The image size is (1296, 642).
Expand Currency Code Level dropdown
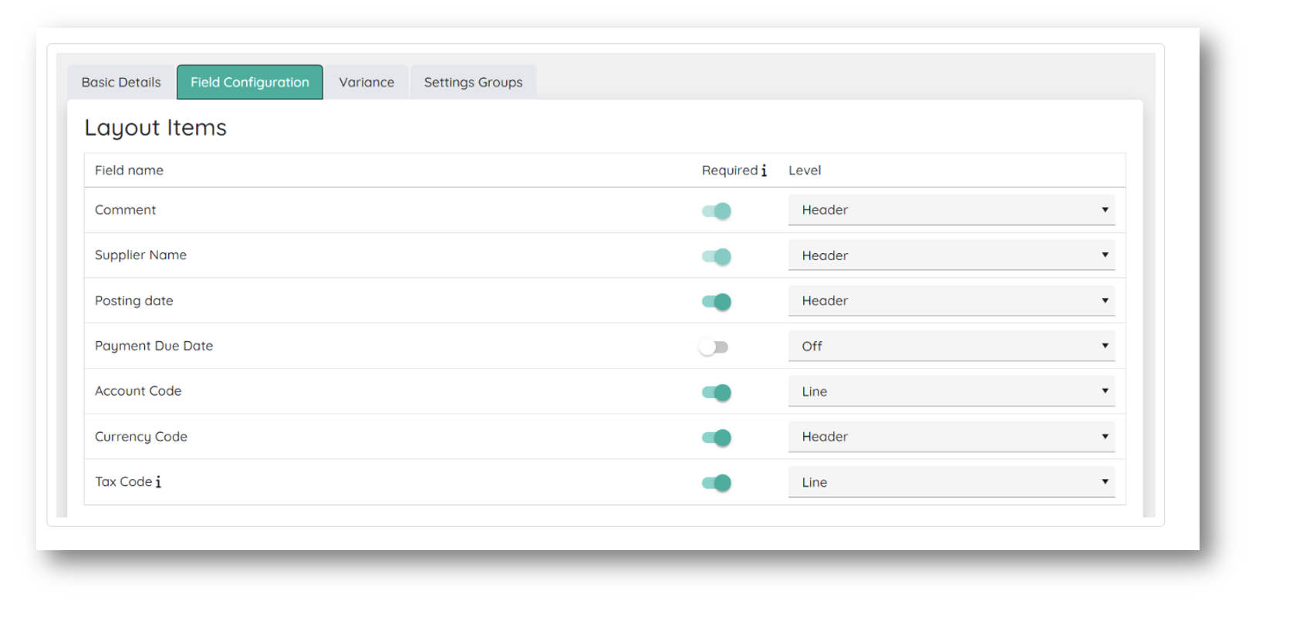tap(951, 437)
